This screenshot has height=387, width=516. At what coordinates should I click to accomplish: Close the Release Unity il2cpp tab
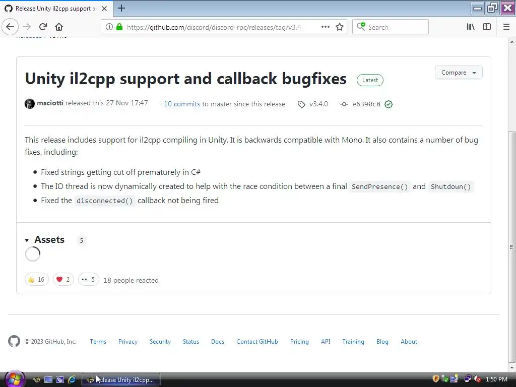coord(104,9)
